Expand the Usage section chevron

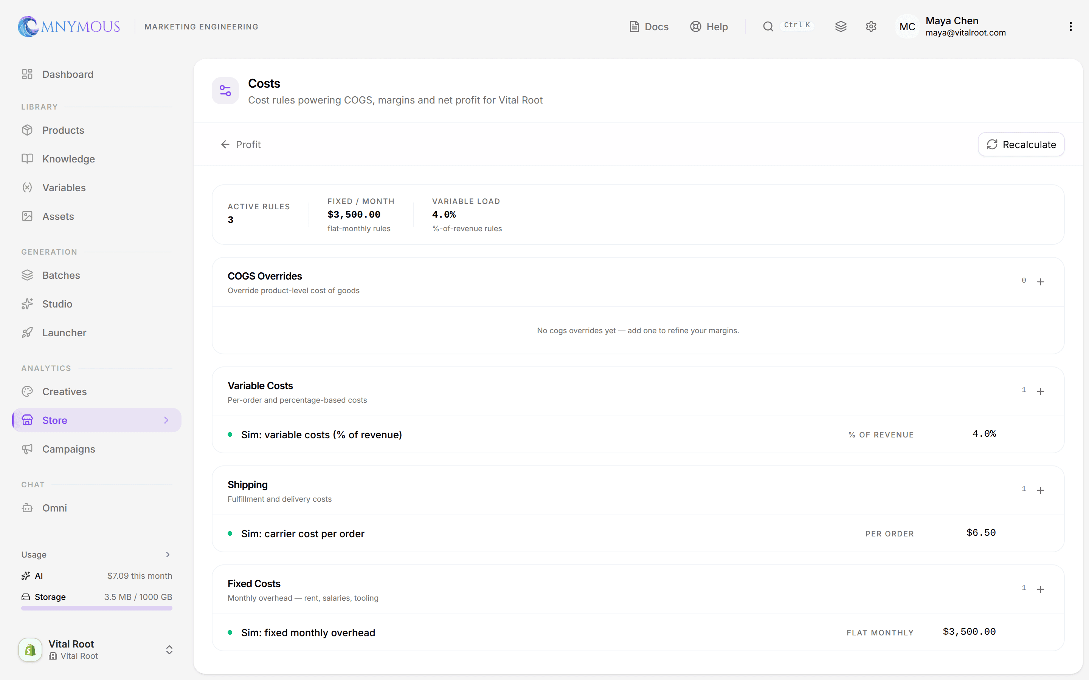coord(168,555)
